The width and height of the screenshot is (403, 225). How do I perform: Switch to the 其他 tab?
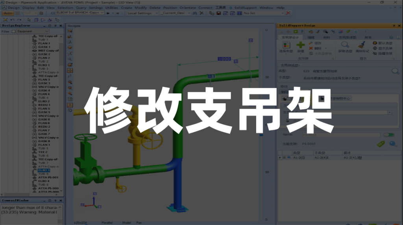click(368, 37)
